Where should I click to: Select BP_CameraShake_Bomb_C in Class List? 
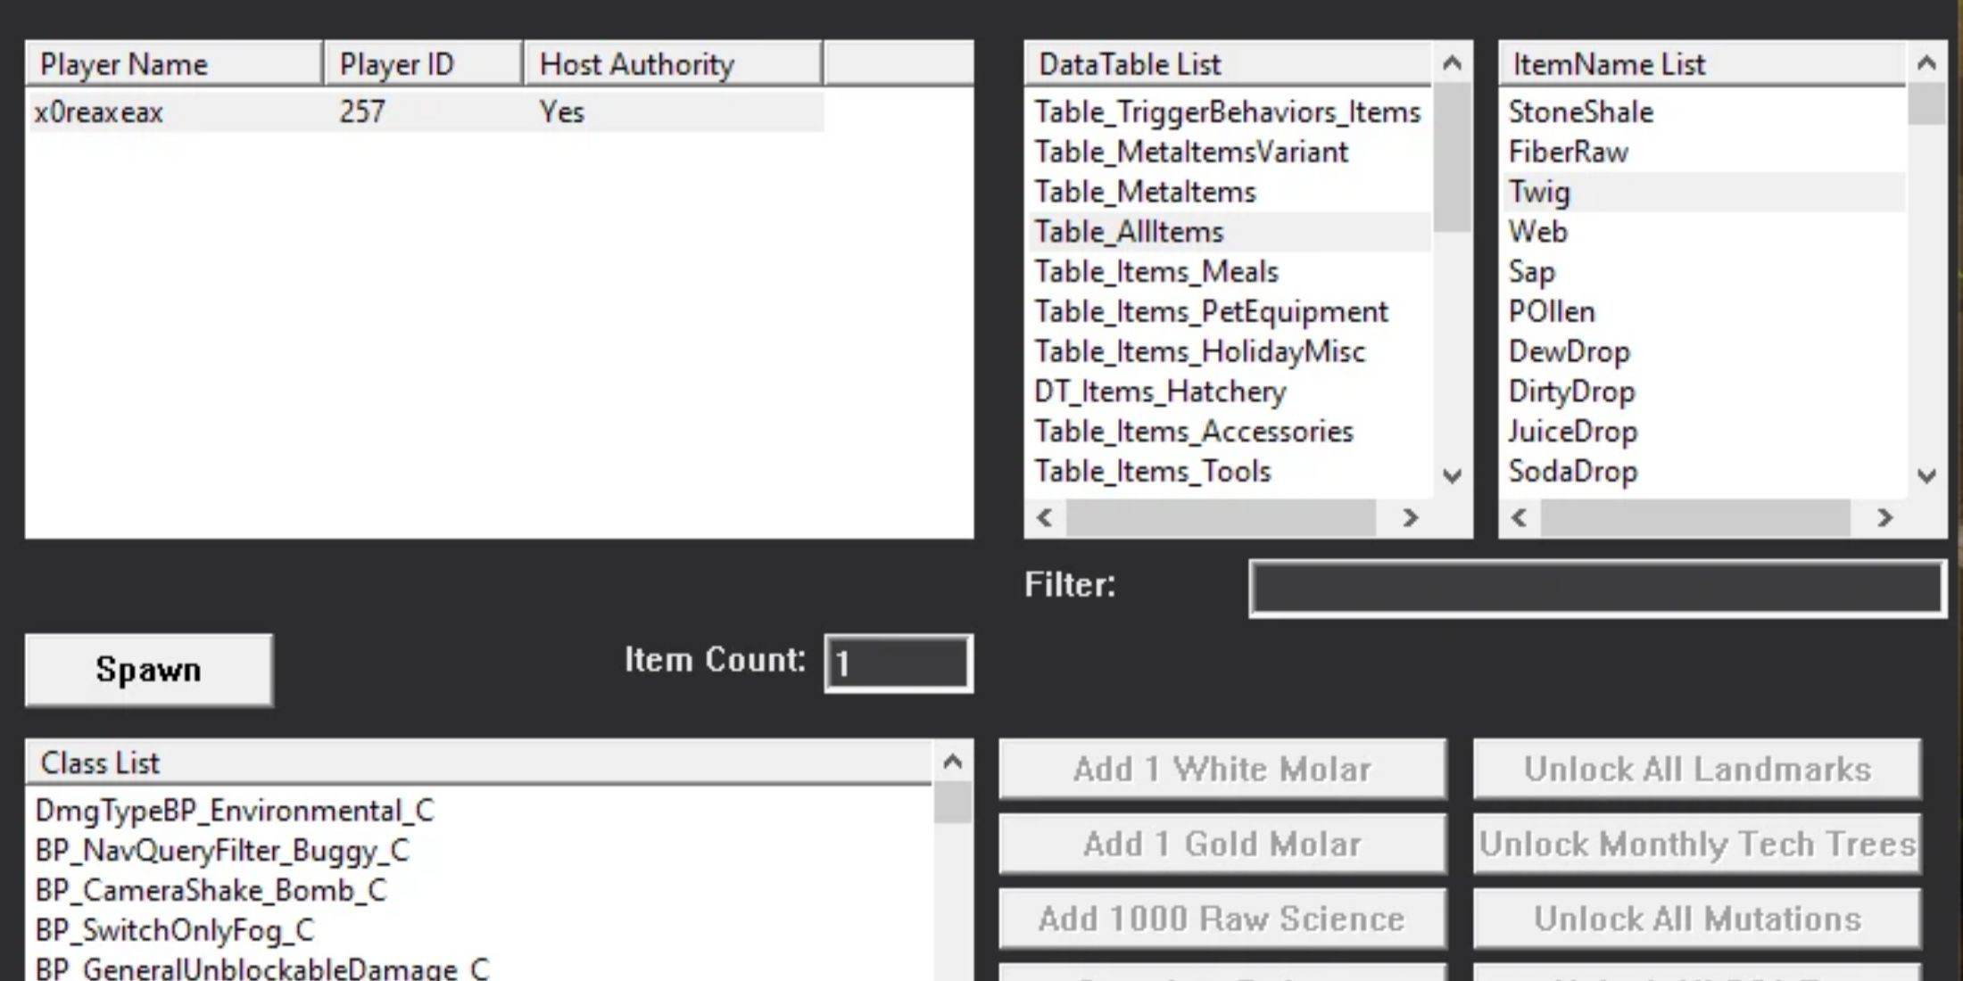point(211,890)
